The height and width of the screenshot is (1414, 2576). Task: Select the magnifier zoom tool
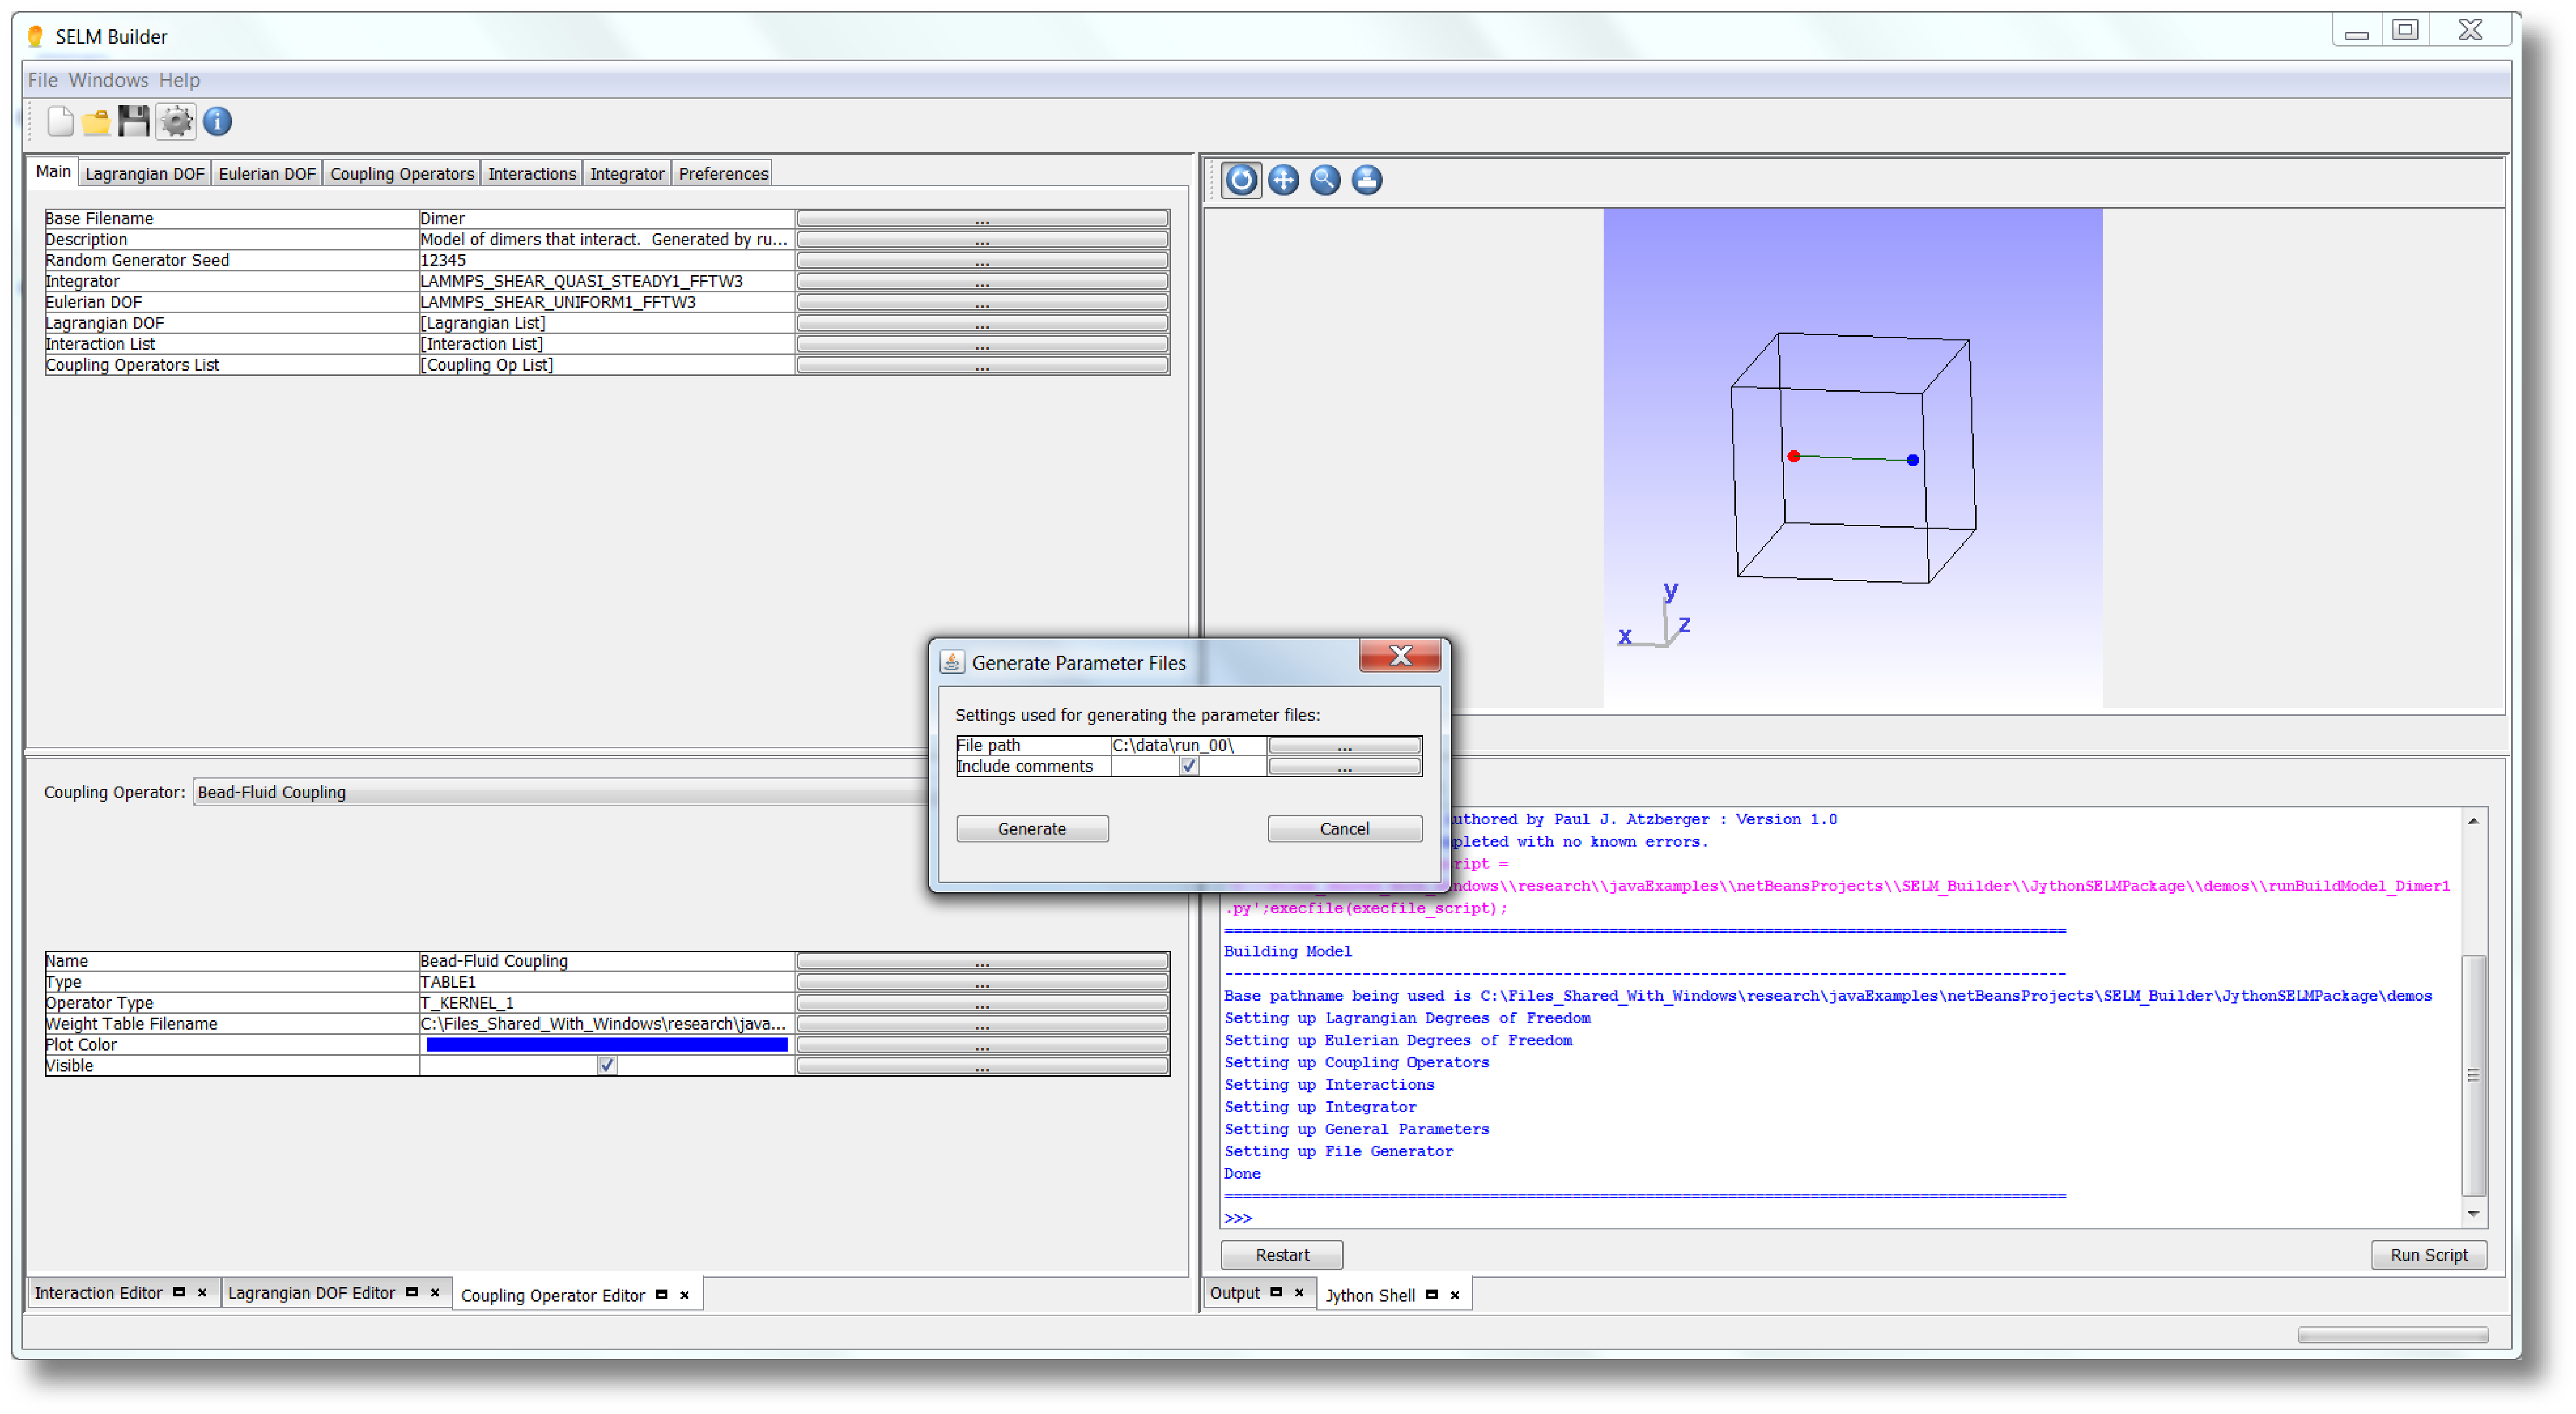click(1325, 180)
